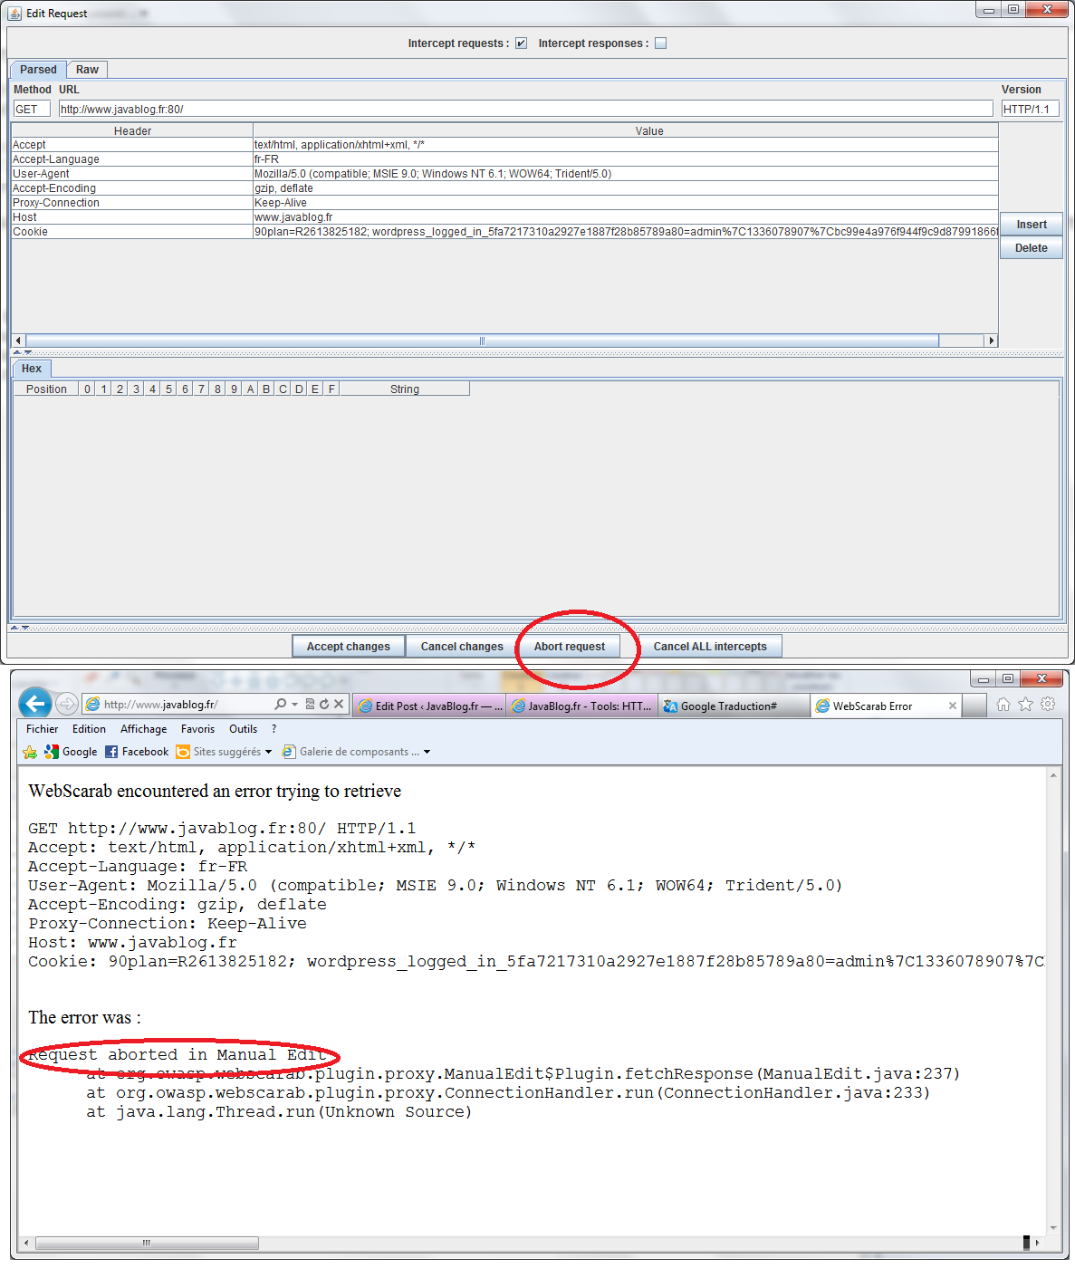Close the WebScarab Error tab

952,706
